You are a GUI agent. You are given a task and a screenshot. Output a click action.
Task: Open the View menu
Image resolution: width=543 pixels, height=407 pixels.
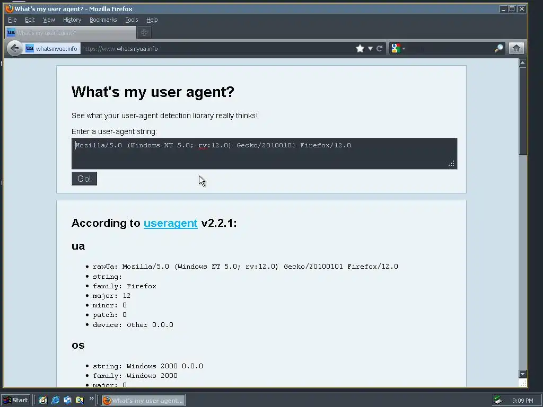coord(49,20)
